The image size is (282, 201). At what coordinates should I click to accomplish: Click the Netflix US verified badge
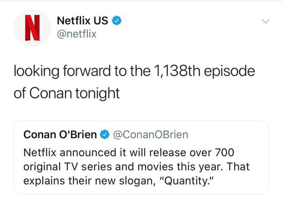pos(117,20)
